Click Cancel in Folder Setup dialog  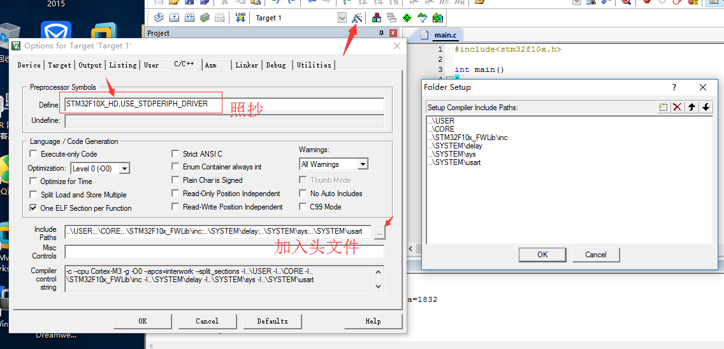coord(596,254)
